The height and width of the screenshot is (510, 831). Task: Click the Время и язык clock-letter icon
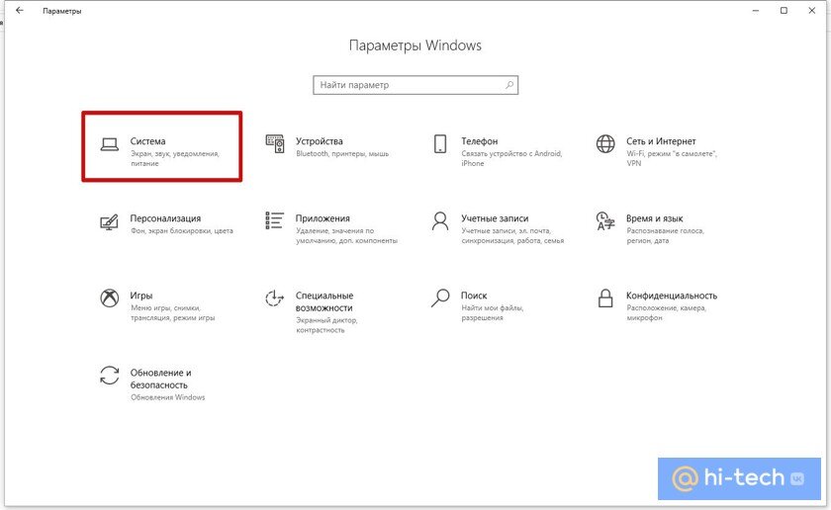click(605, 220)
